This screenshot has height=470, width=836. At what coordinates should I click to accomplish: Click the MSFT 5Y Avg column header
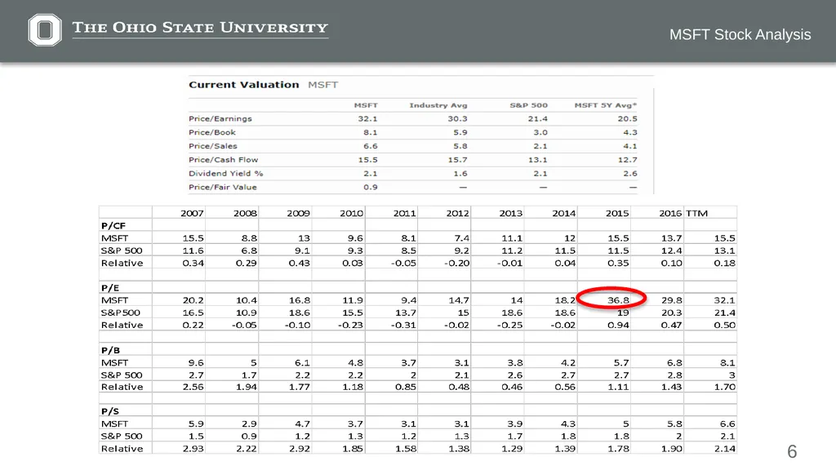(606, 105)
